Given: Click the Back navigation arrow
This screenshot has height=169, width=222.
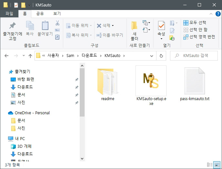Looking at the screenshot, I should (6, 56).
